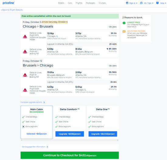
Task: Click the Help question icon
Action: point(157,3)
